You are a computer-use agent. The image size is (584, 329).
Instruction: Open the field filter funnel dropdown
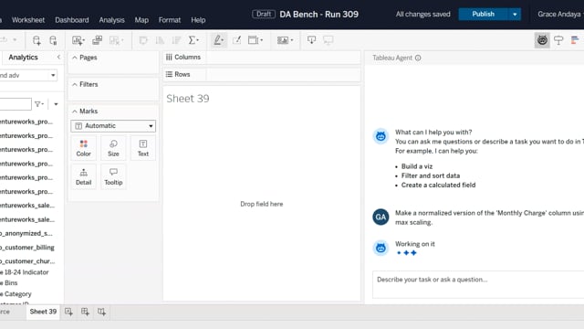point(39,104)
